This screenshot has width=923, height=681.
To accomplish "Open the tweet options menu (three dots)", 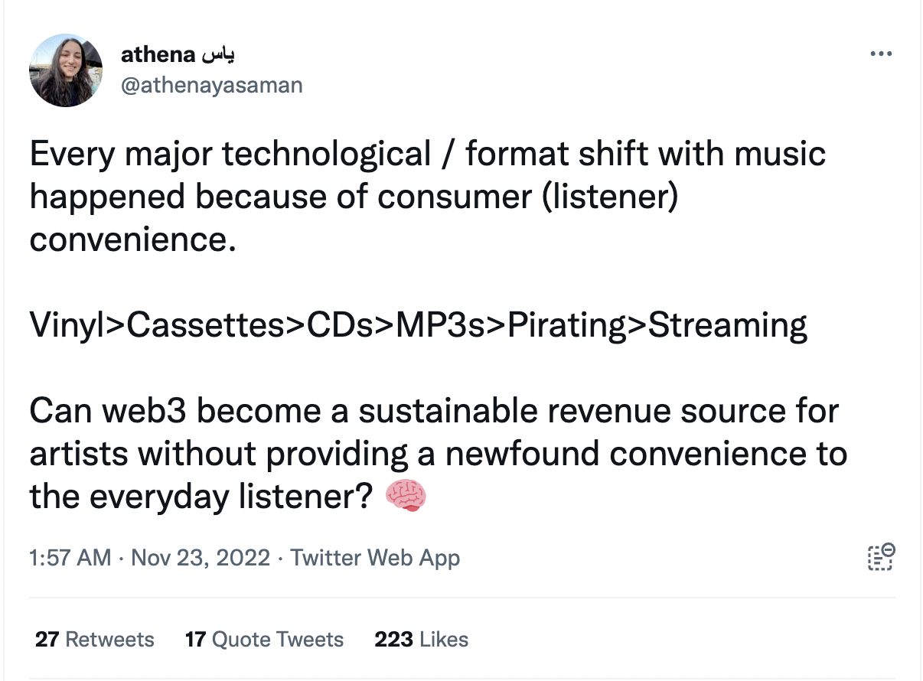I will coord(882,52).
